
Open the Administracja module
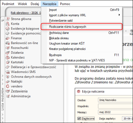[x=21, y=96]
